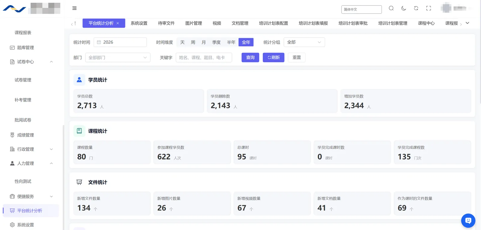
Task: Click the 查询 query button
Action: tap(250, 58)
